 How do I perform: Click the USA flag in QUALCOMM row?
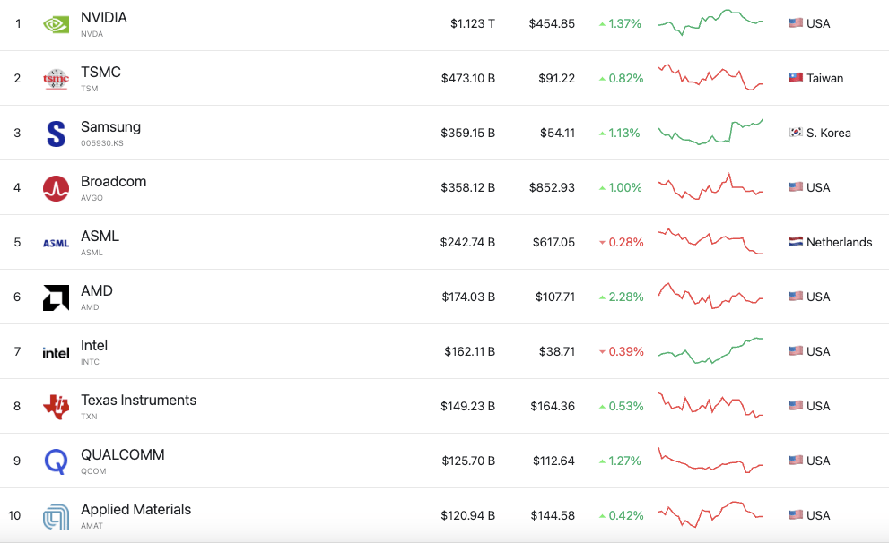point(796,461)
